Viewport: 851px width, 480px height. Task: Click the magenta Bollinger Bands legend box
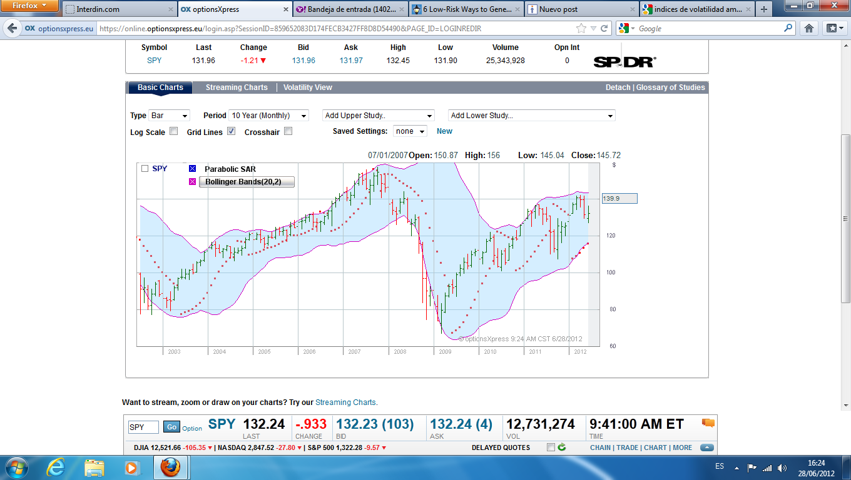pos(193,182)
